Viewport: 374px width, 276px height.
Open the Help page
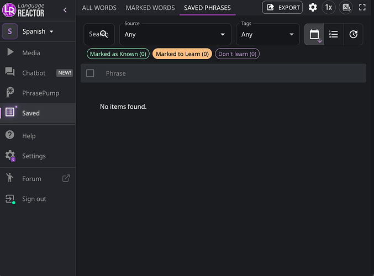click(x=38, y=136)
